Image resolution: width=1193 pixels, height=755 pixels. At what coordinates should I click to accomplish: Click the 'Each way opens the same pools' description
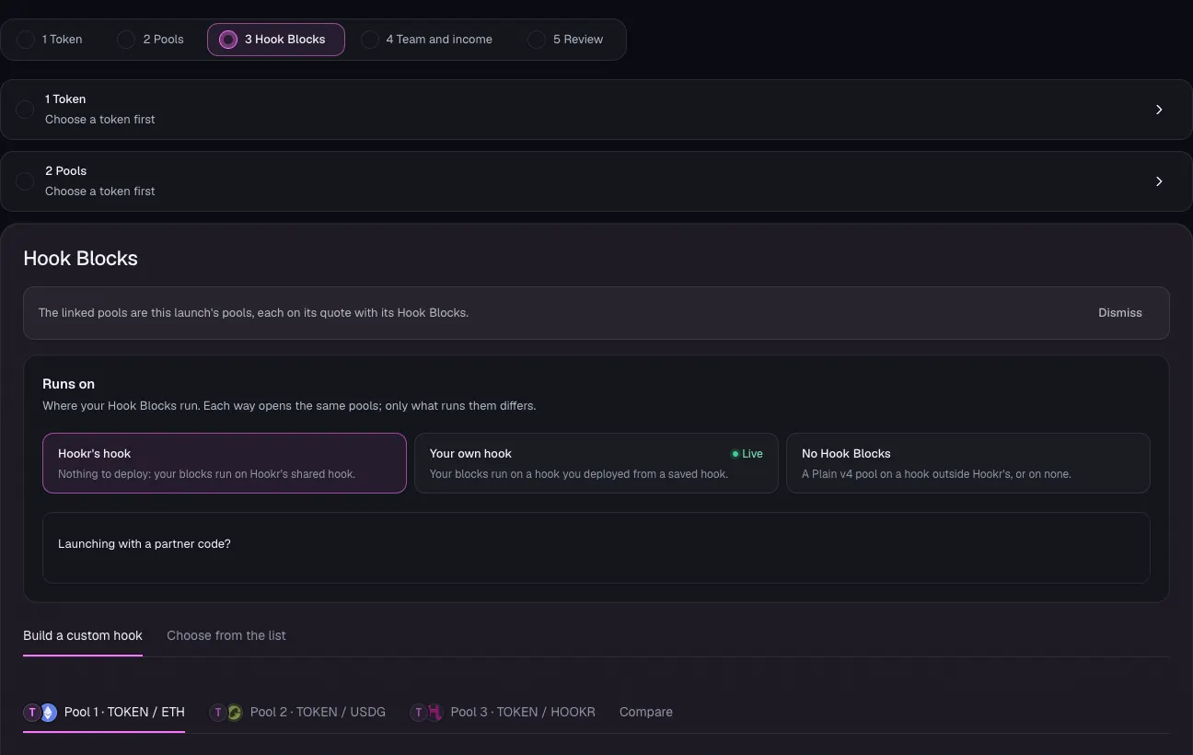tap(290, 406)
